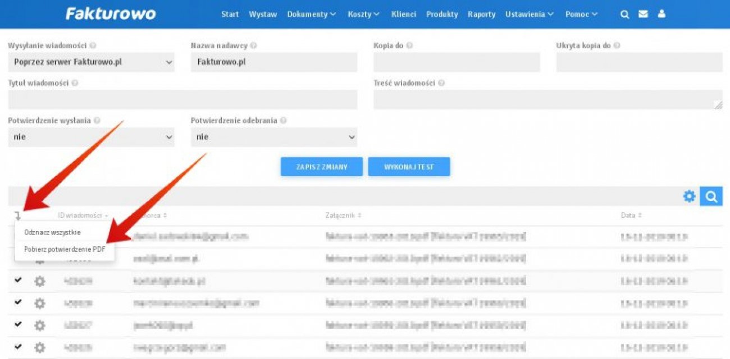
Task: Click the help icon next to Wysyłanie wiadomości
Action: coord(93,46)
